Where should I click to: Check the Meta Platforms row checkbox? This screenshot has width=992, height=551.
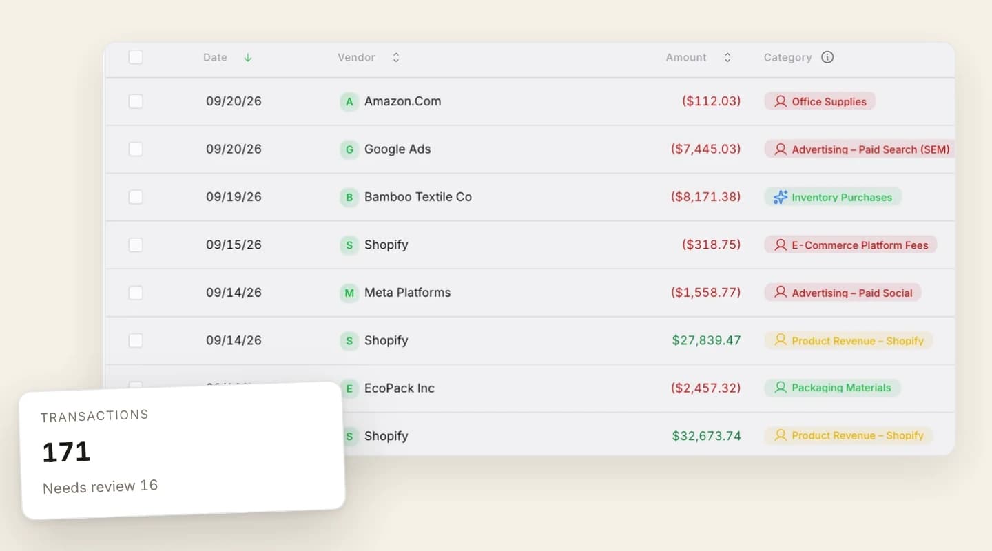pyautogui.click(x=136, y=293)
